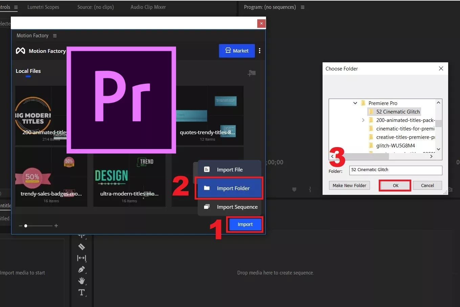Select the 52 Cinematic Glitch folder
The width and height of the screenshot is (460, 307).
pos(398,111)
